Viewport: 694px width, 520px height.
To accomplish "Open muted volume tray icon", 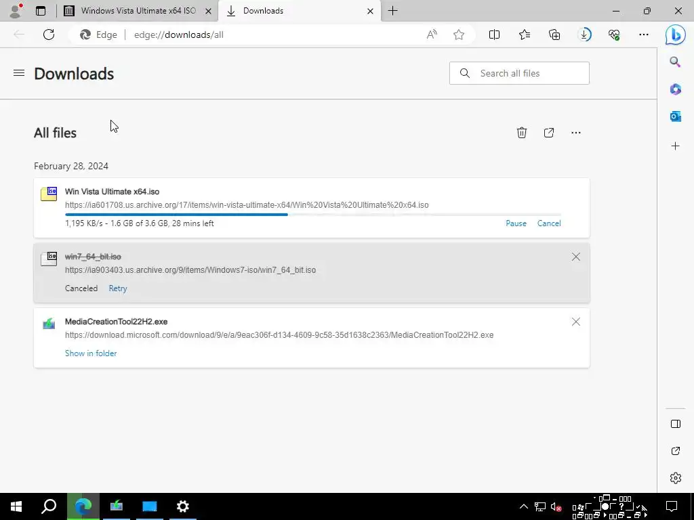I will click(556, 506).
